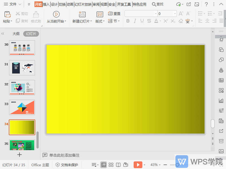Viewport: 226px width, 169px height.
Task: Toggle underline formatting
Action: click(142, 21)
